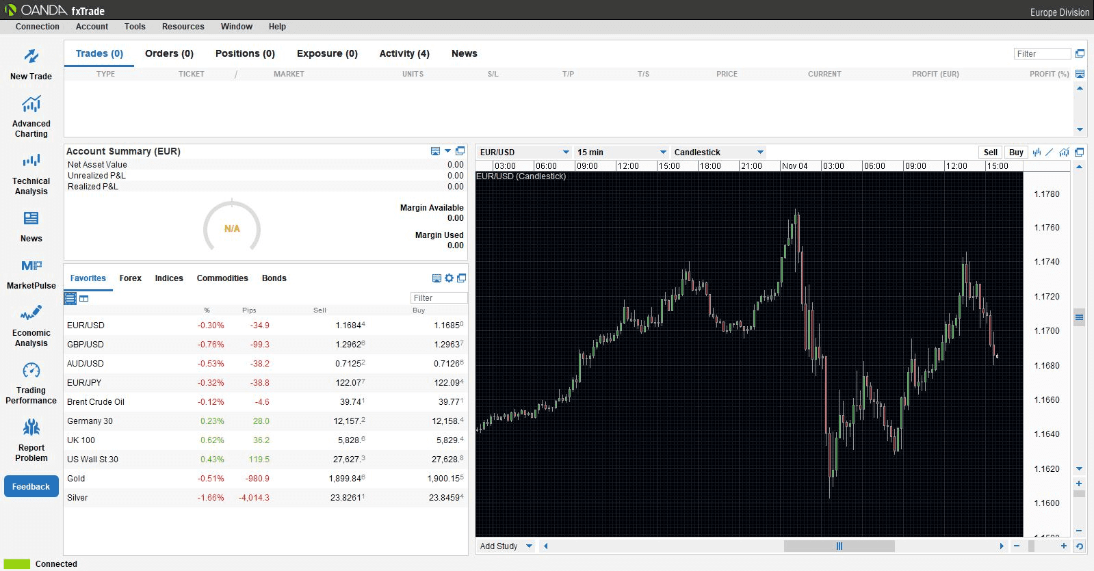Screen dimensions: 1094x571
Task: Reset the chart zoom with the refresh icon
Action: (1080, 546)
